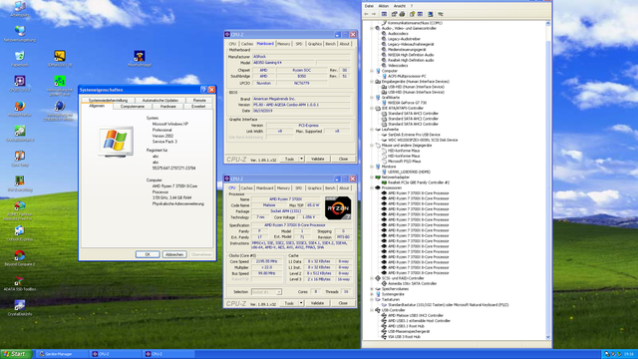Select the RW-Everything desktop shortcut
The height and width of the screenshot is (359, 638).
click(20, 183)
